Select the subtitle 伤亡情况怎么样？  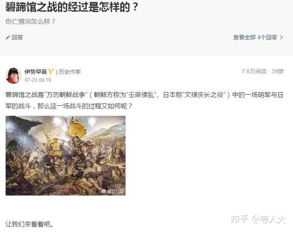[30, 21]
